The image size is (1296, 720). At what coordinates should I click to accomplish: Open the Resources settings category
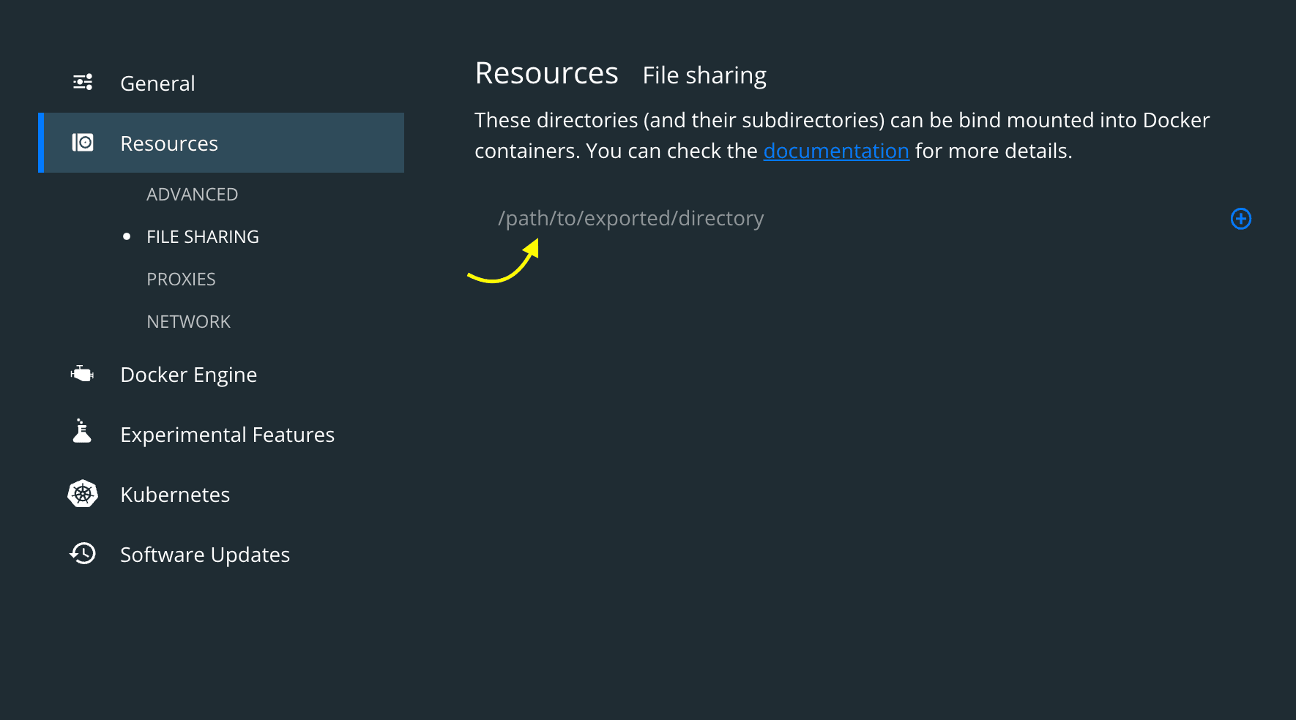click(x=169, y=143)
